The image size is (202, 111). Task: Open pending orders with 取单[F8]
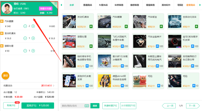(x=11, y=106)
